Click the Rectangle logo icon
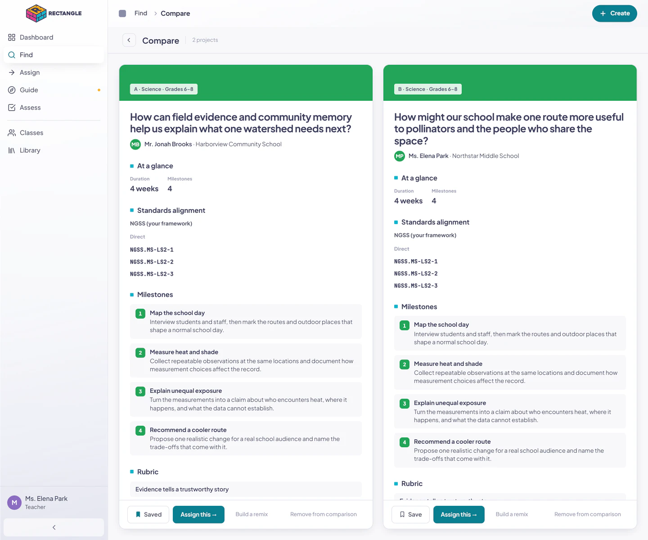Screen dimensions: 648x540 [36, 13]
